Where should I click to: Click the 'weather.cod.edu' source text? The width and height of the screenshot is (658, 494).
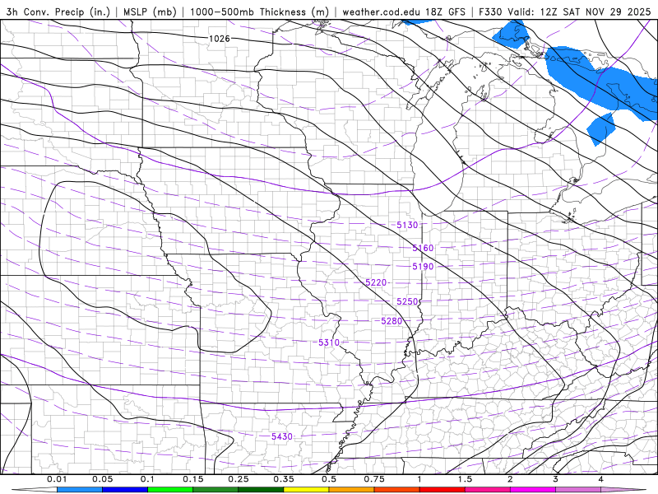pyautogui.click(x=381, y=12)
